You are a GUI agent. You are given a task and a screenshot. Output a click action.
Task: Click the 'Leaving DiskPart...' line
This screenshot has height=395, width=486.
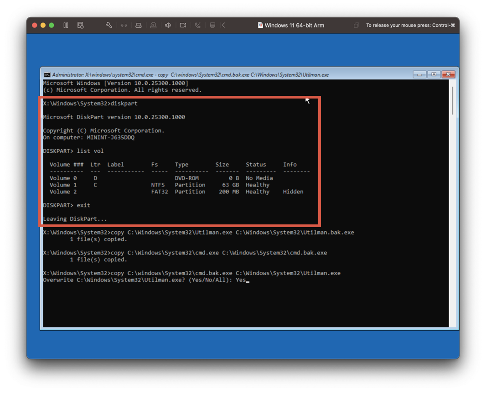[75, 219]
